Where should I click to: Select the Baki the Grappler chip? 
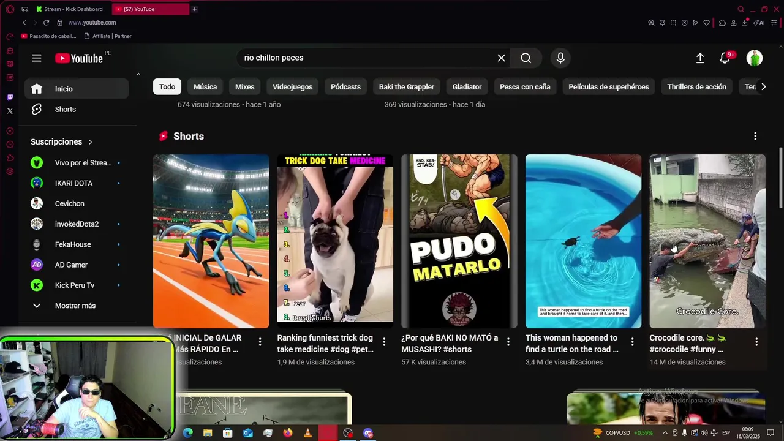tap(407, 87)
